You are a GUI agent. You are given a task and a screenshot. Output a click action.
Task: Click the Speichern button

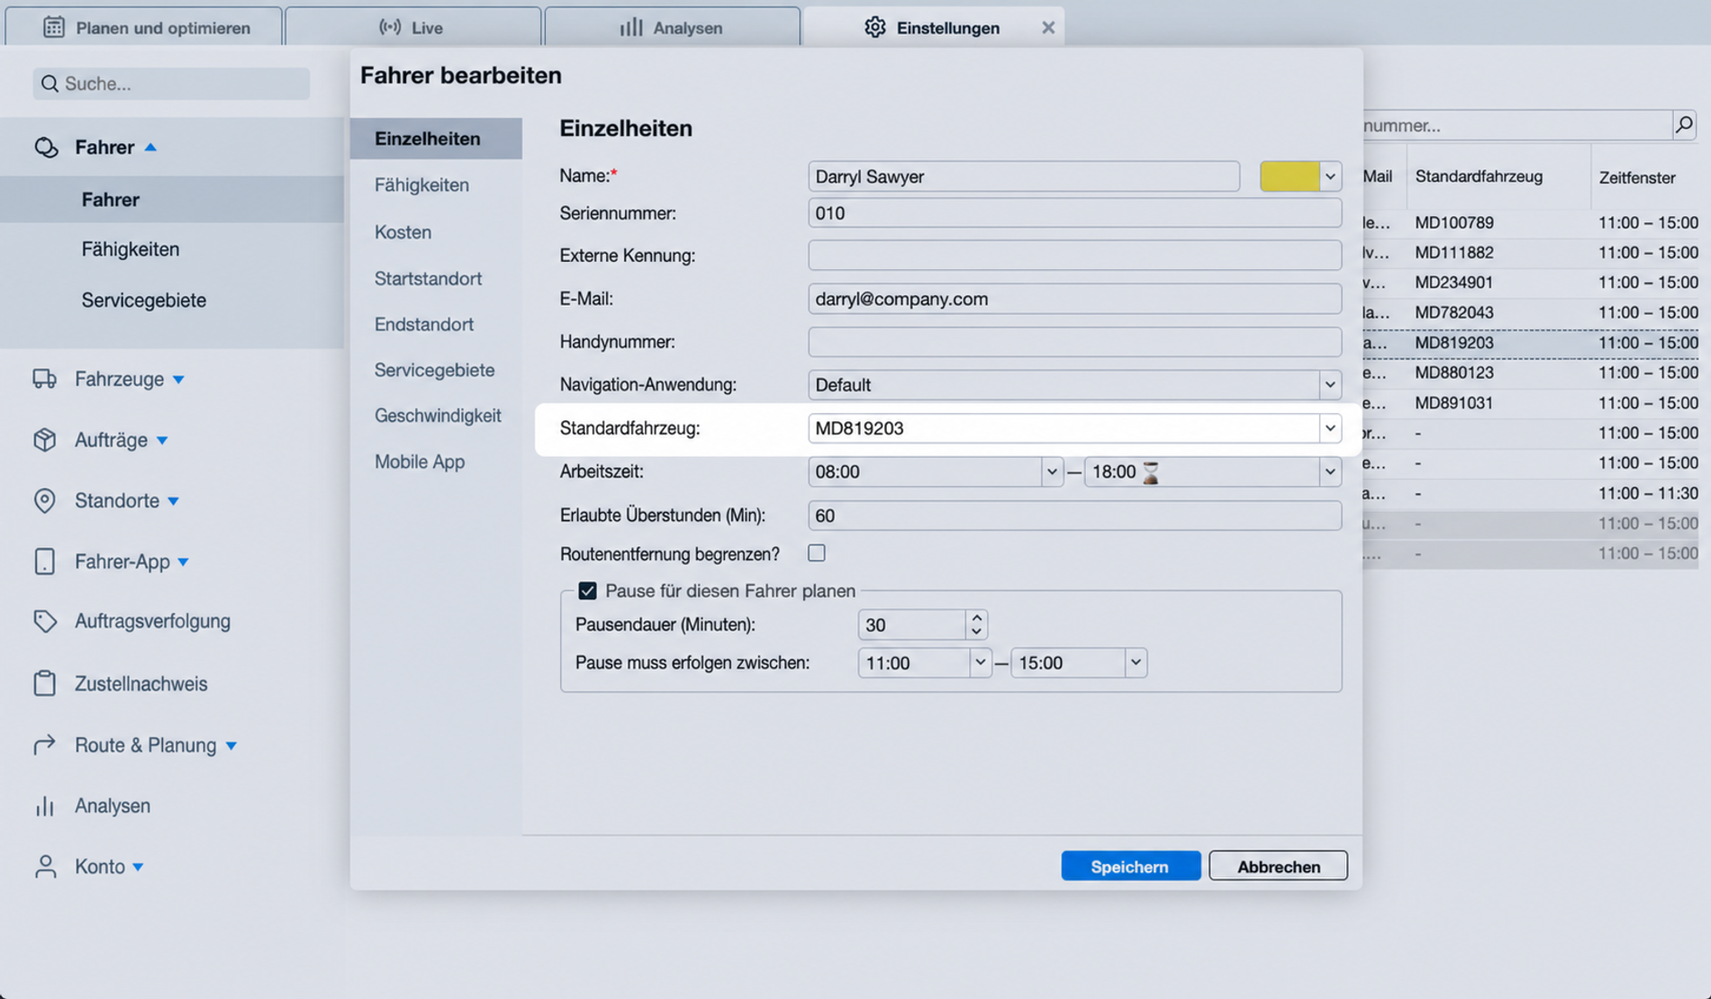(x=1130, y=866)
